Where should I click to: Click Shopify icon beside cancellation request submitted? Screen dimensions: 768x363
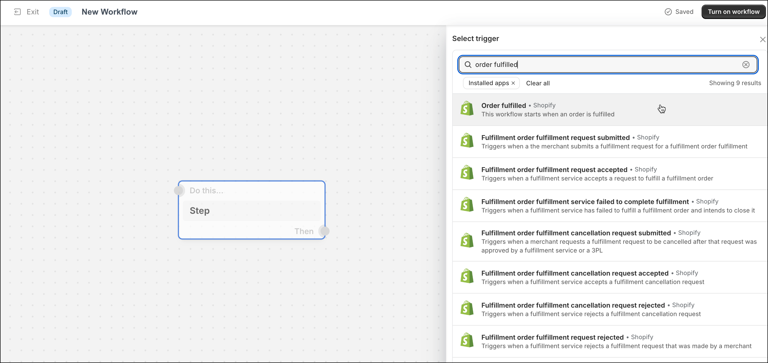click(x=467, y=240)
